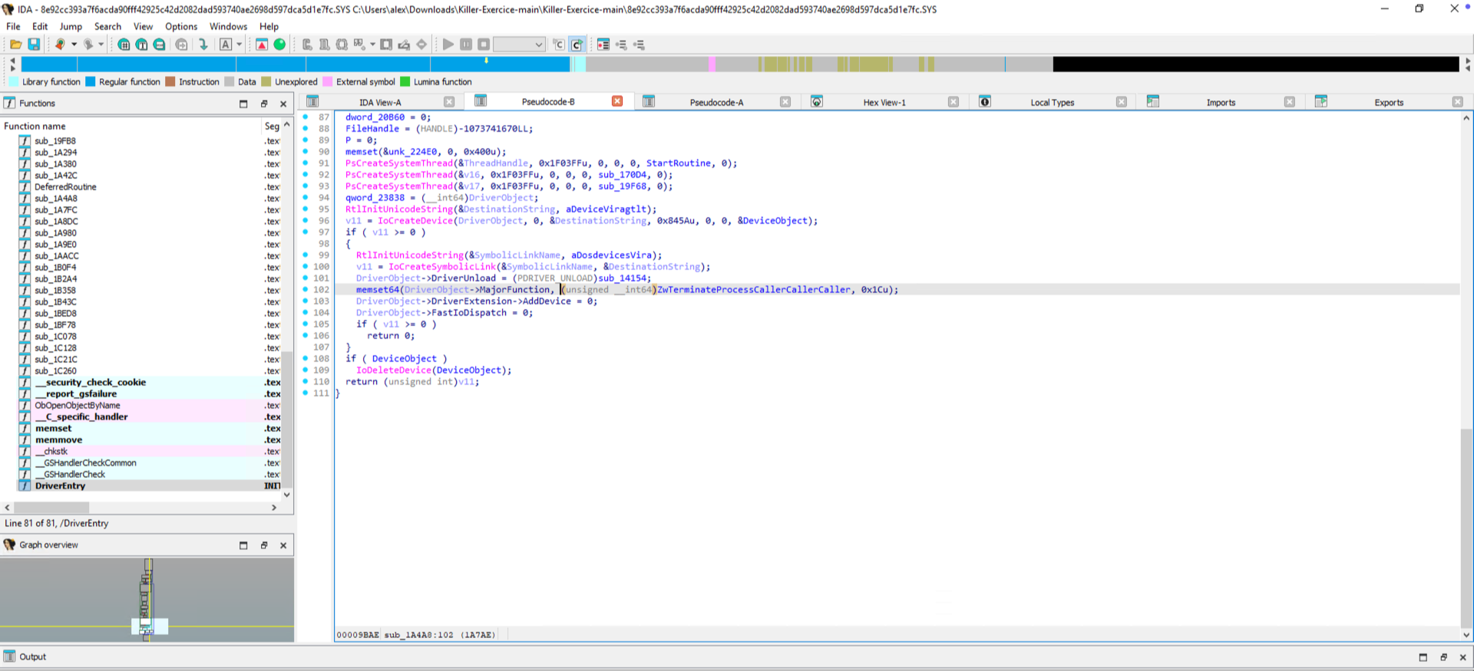Click the Lumina function green legend swatch
The image size is (1474, 671).
pyautogui.click(x=405, y=81)
